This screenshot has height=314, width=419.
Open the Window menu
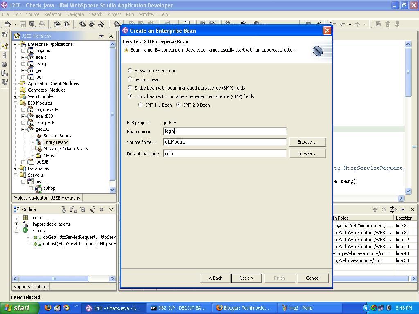pos(146,14)
